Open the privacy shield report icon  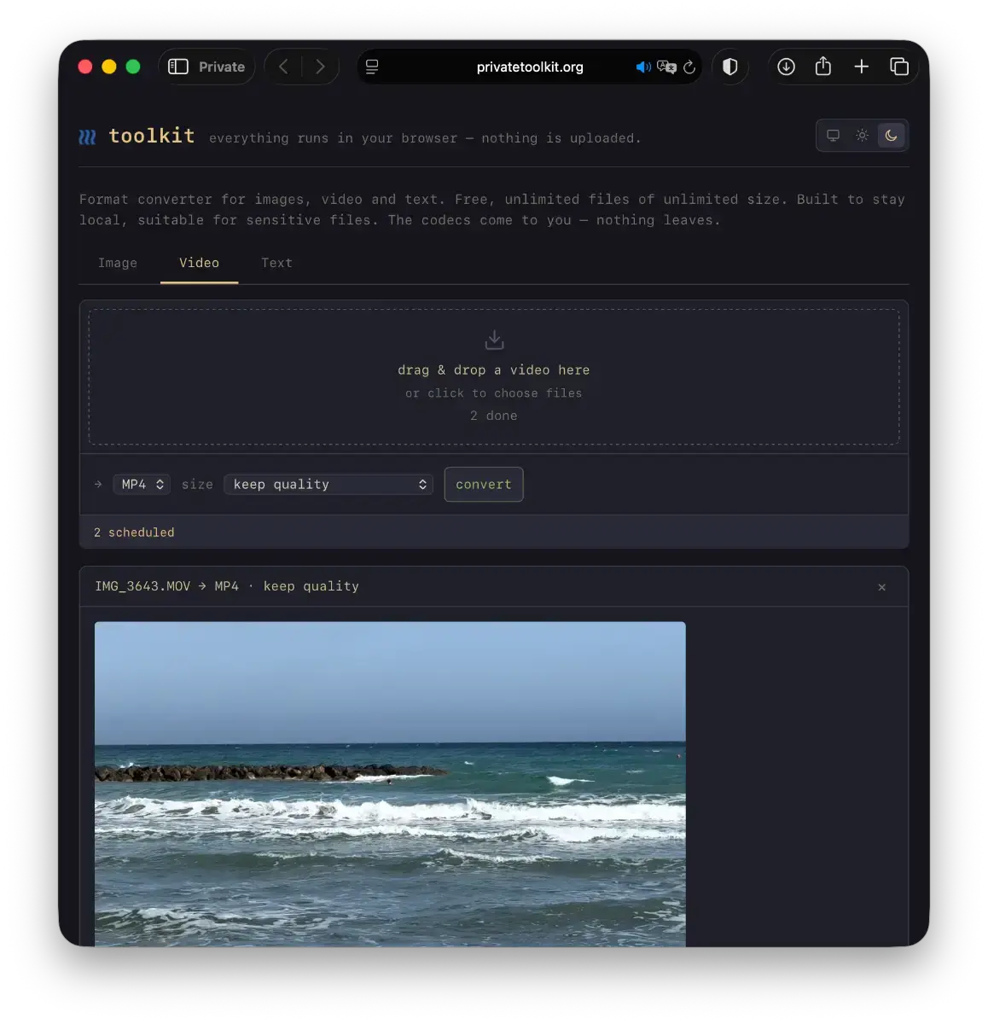(x=730, y=67)
